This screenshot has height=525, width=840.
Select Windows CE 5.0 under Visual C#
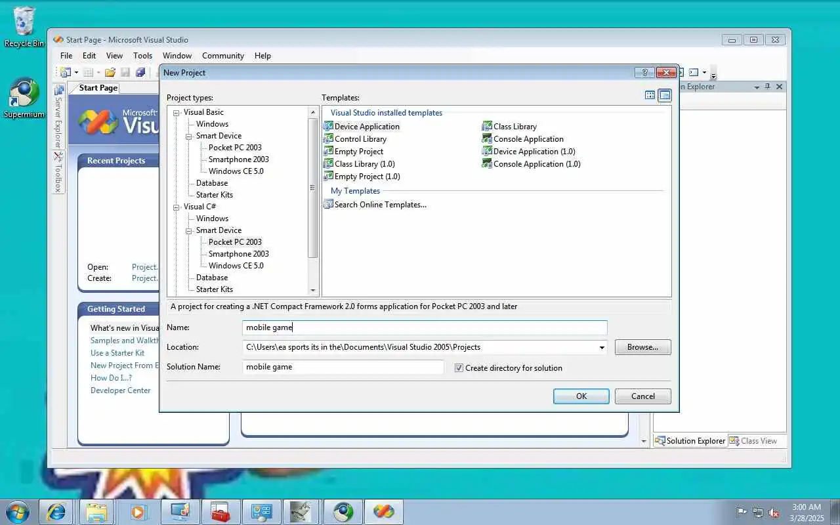pyautogui.click(x=236, y=266)
